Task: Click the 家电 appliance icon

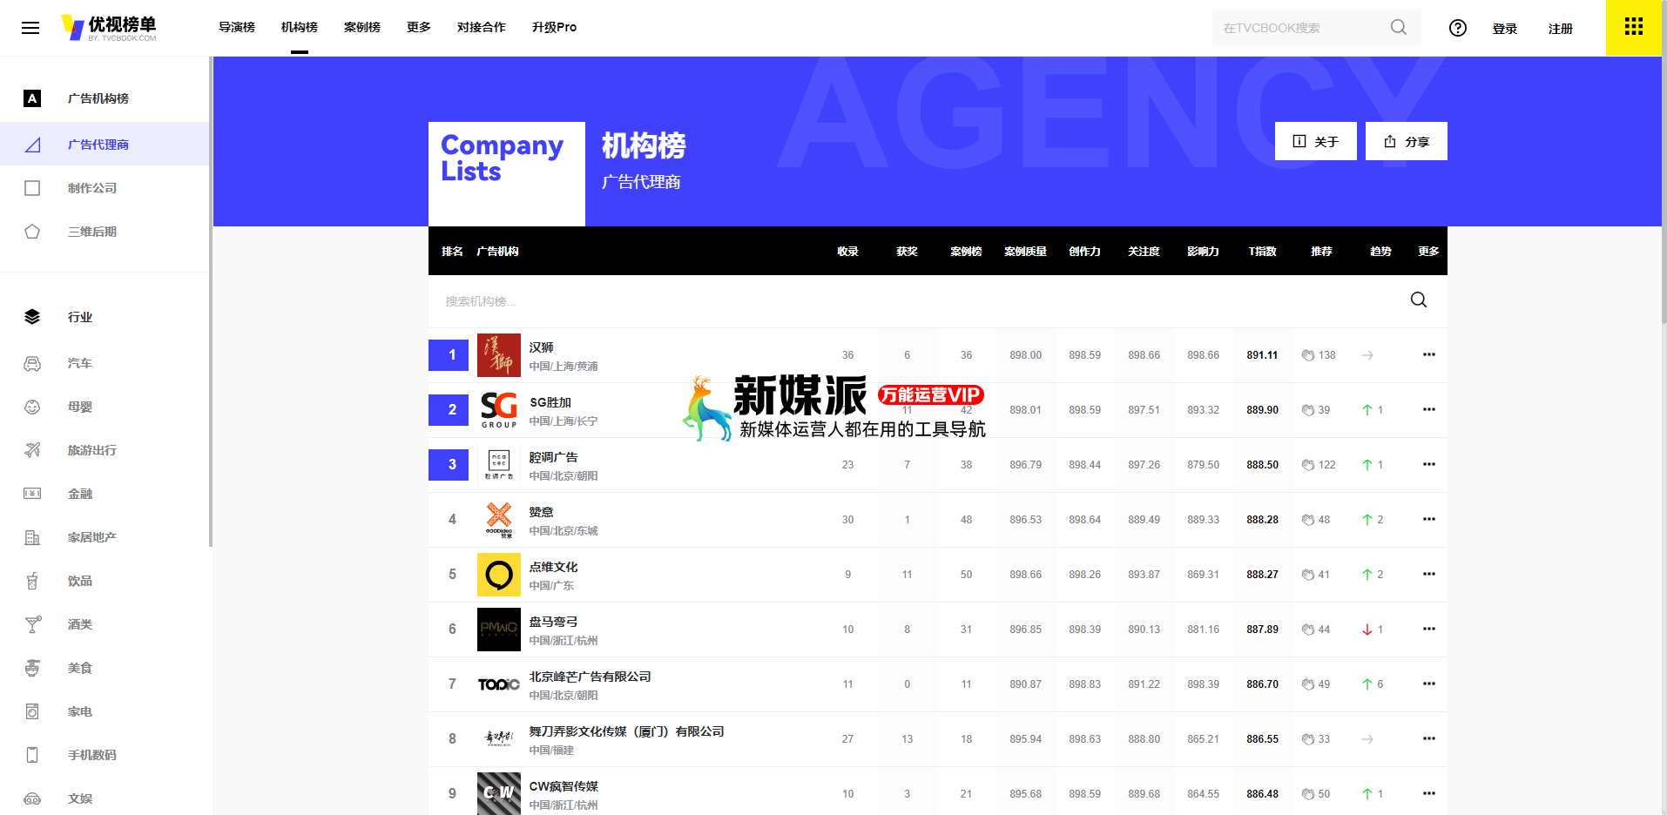Action: [x=32, y=711]
